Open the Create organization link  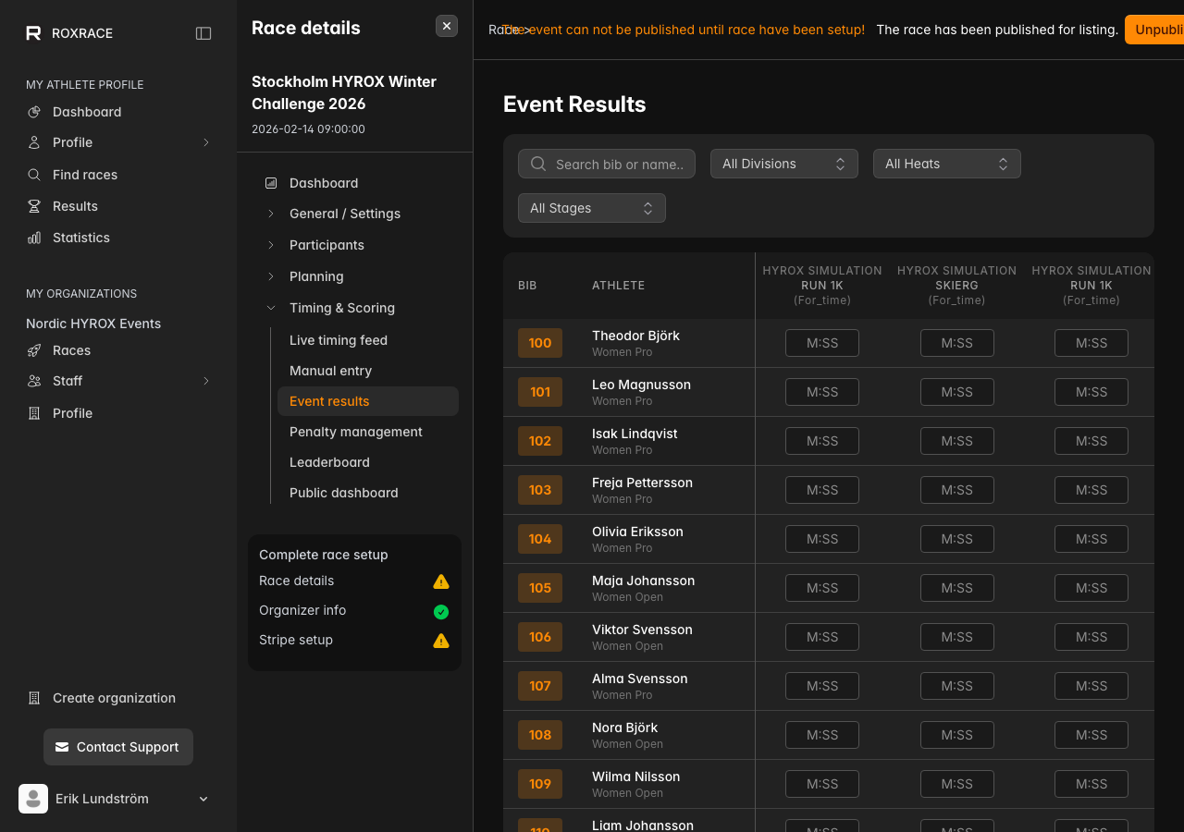point(114,698)
